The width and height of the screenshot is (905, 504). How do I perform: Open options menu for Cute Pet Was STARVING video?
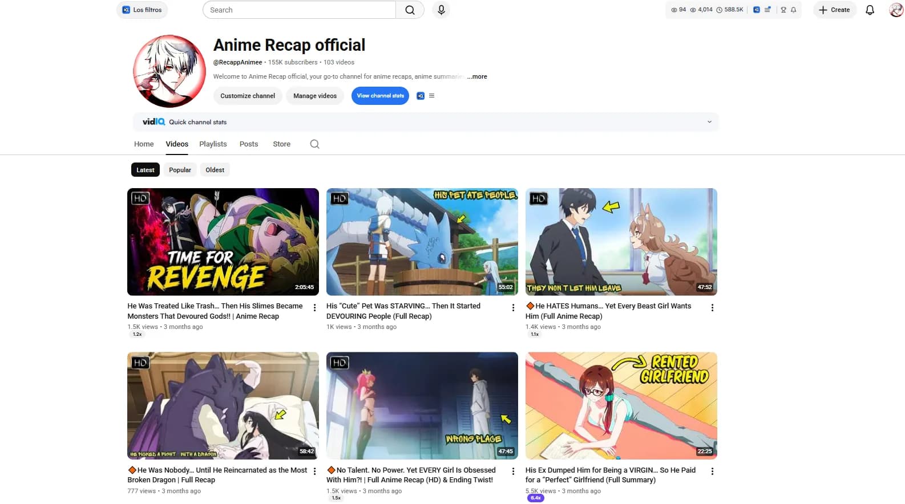[x=513, y=307]
